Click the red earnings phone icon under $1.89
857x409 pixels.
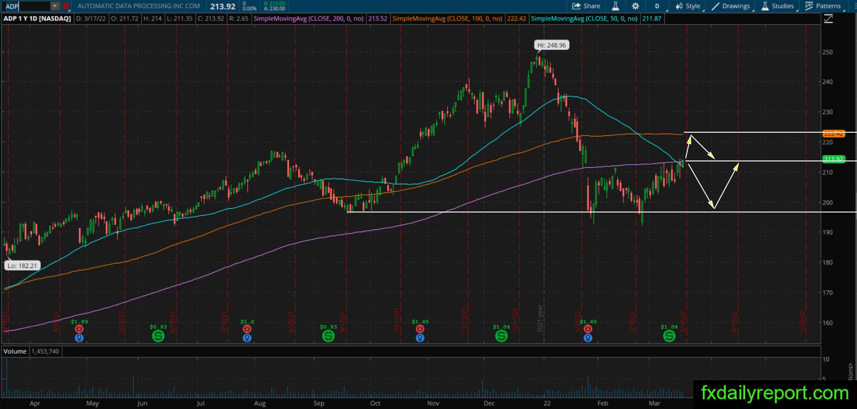(79, 329)
